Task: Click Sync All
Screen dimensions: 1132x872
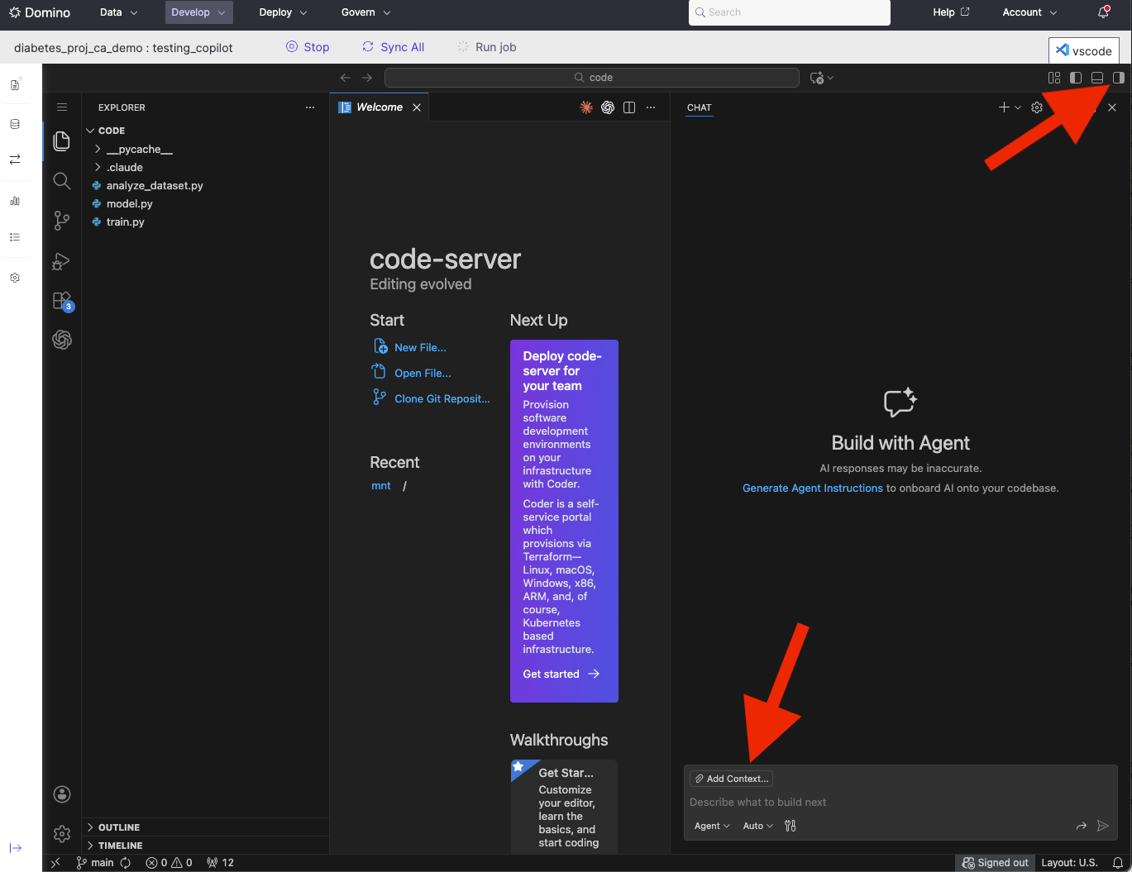Action: (394, 47)
